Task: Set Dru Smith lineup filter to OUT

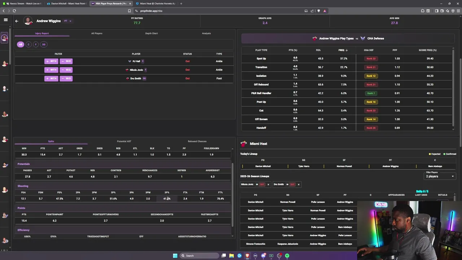Action: pyautogui.click(x=292, y=185)
